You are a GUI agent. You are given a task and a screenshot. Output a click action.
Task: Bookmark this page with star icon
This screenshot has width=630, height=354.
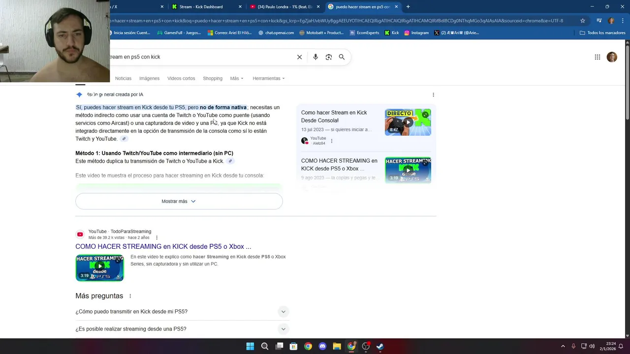[583, 21]
